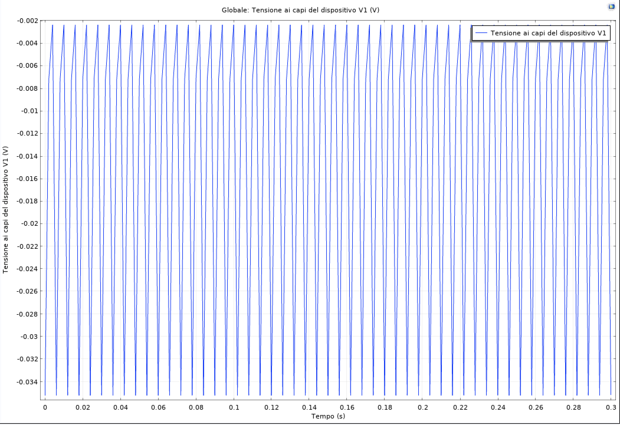Click the COMSOL logo icon in corner

click(x=611, y=6)
